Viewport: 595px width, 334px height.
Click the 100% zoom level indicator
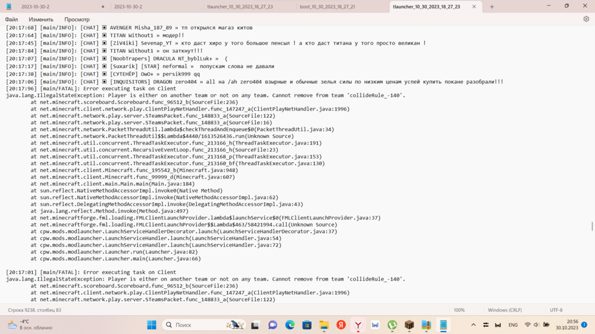click(459, 310)
